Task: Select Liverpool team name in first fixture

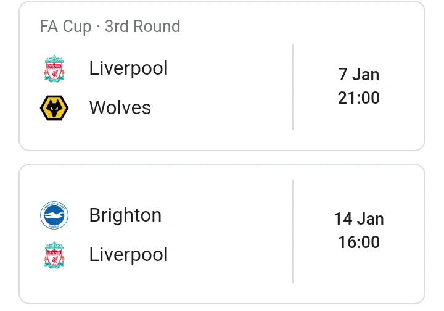Action: [x=128, y=68]
